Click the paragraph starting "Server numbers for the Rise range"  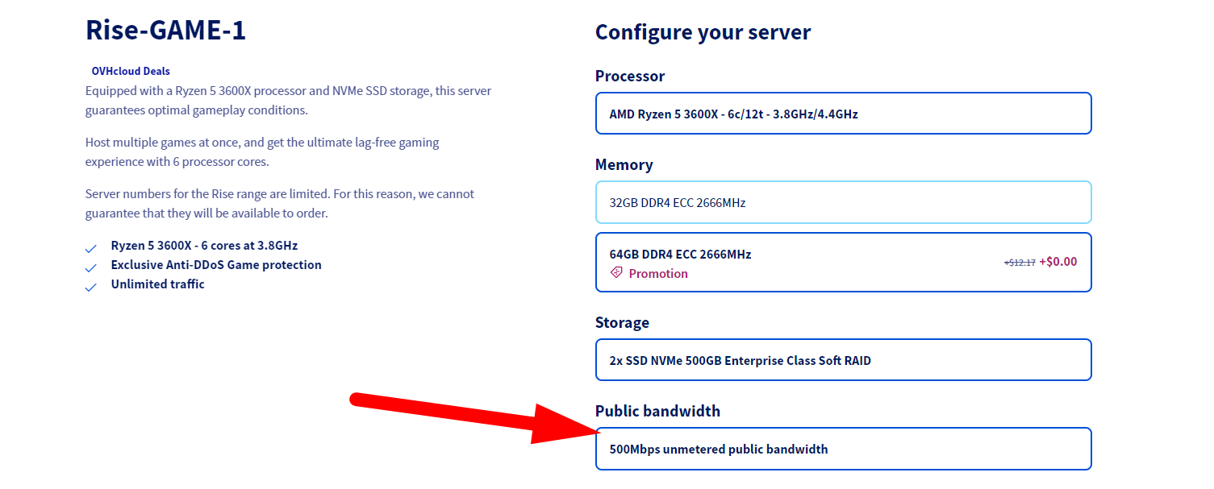(280, 204)
